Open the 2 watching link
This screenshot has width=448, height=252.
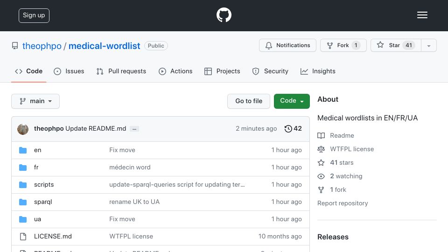(346, 176)
